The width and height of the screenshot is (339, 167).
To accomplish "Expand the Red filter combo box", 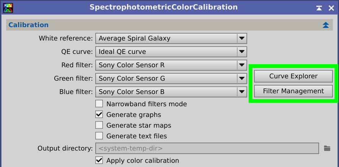I will 171,65.
